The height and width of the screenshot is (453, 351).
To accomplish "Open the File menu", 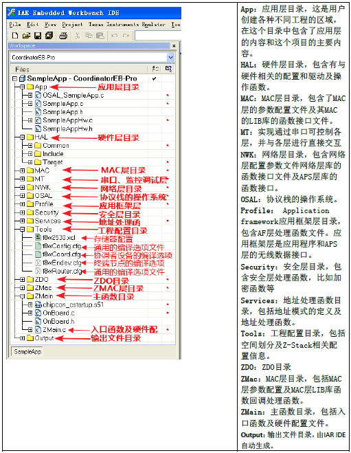I will pyautogui.click(x=14, y=24).
